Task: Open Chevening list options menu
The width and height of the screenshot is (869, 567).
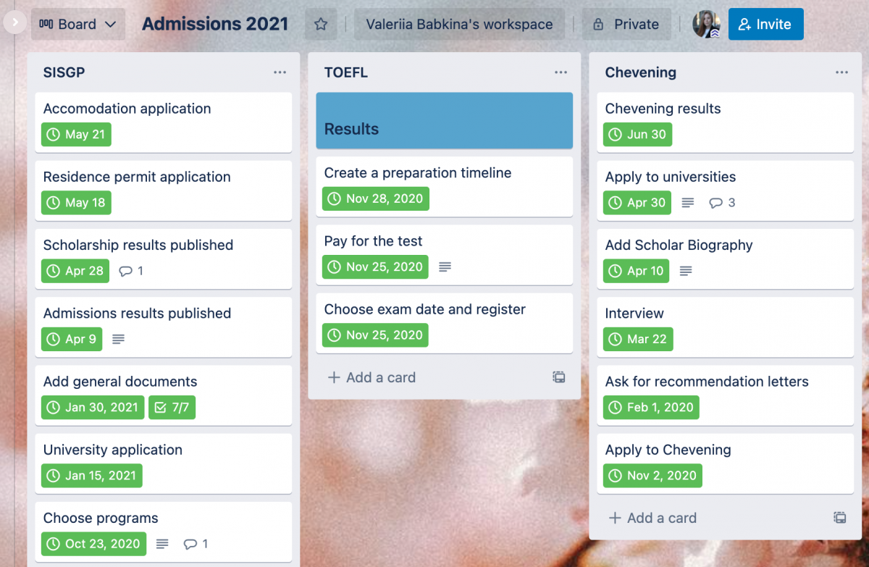Action: tap(841, 72)
